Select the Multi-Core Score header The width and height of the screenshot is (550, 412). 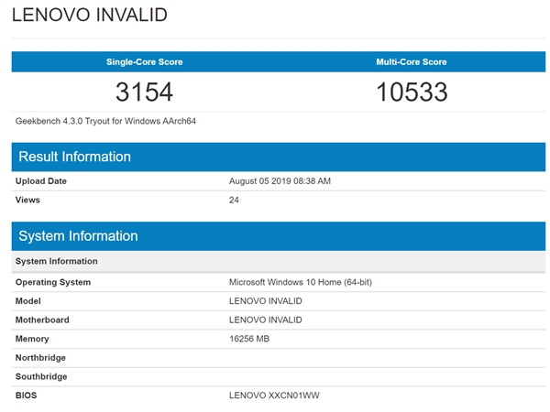click(411, 62)
